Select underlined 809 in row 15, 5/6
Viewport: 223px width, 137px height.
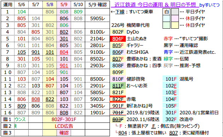[22, 106]
